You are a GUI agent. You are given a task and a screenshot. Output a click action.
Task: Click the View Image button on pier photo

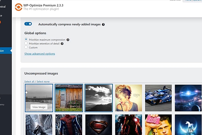click(39, 107)
